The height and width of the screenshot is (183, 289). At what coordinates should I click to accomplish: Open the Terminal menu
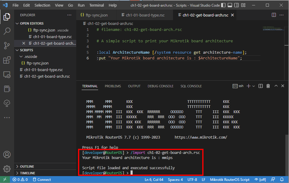(96, 5)
